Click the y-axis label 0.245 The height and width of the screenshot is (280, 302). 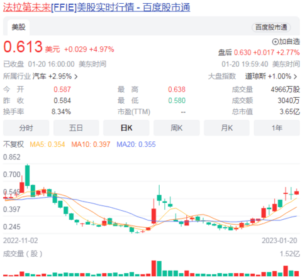coord(12,227)
